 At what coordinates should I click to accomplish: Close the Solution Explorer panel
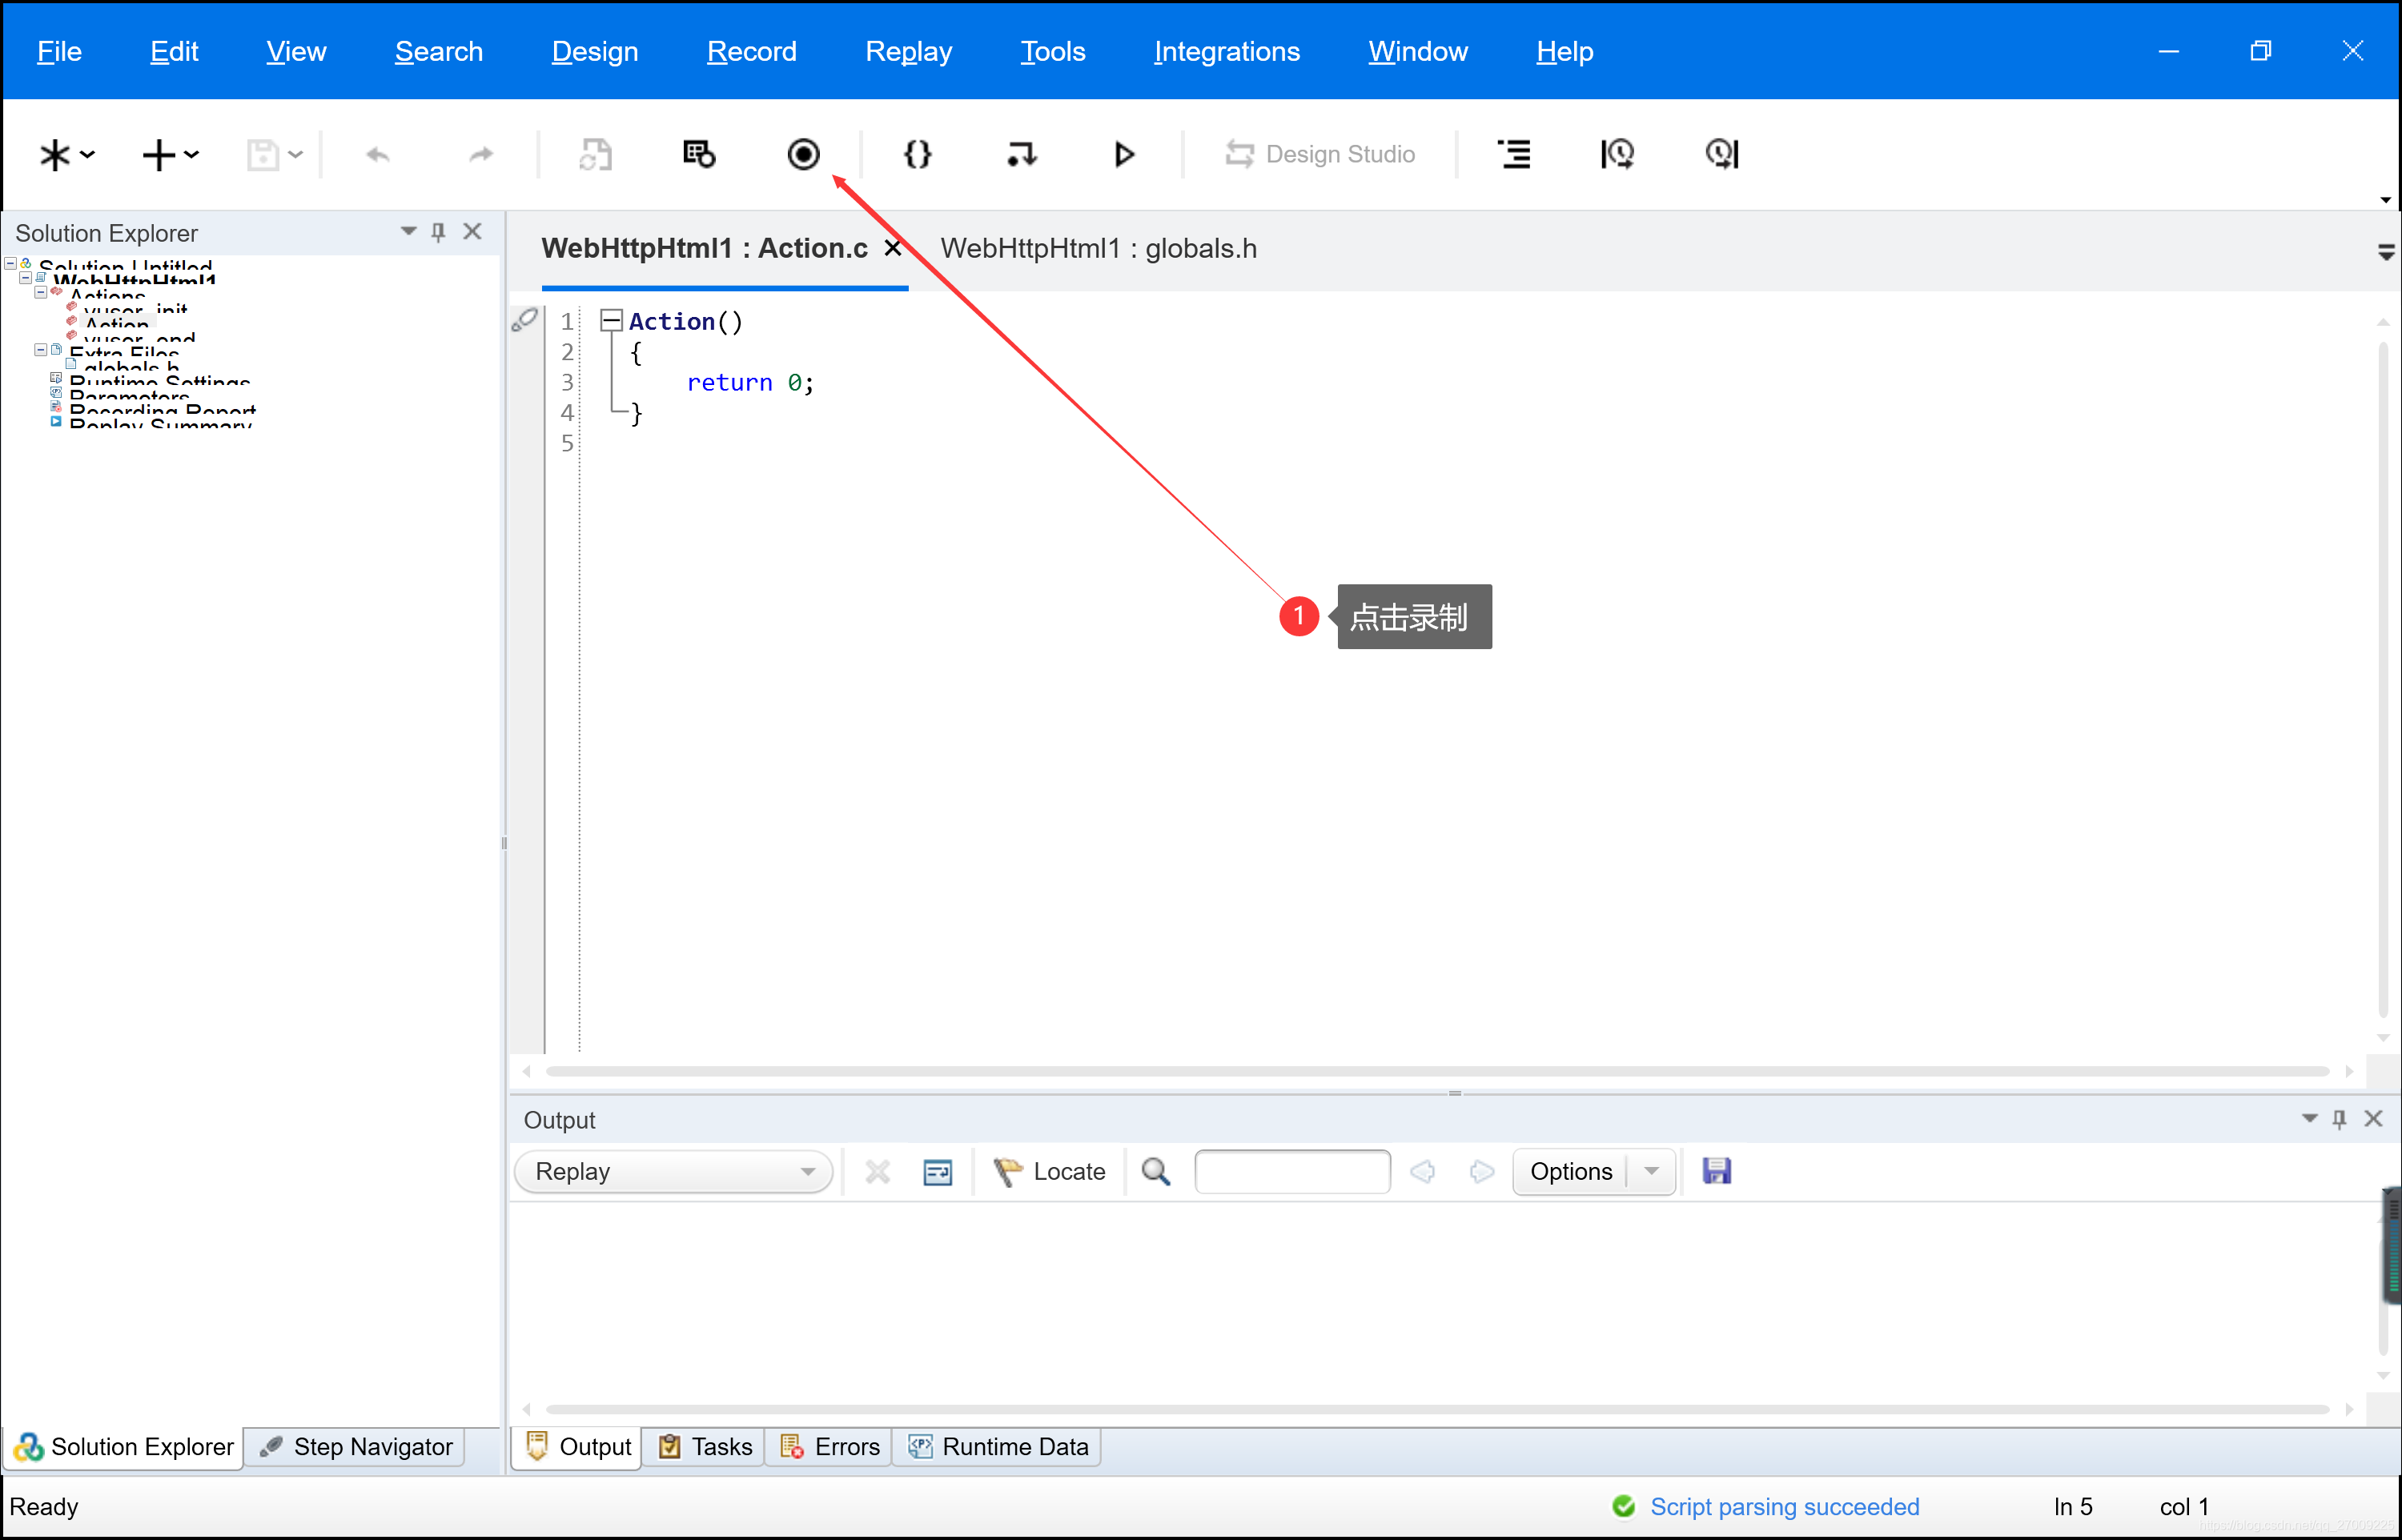pos(472,232)
